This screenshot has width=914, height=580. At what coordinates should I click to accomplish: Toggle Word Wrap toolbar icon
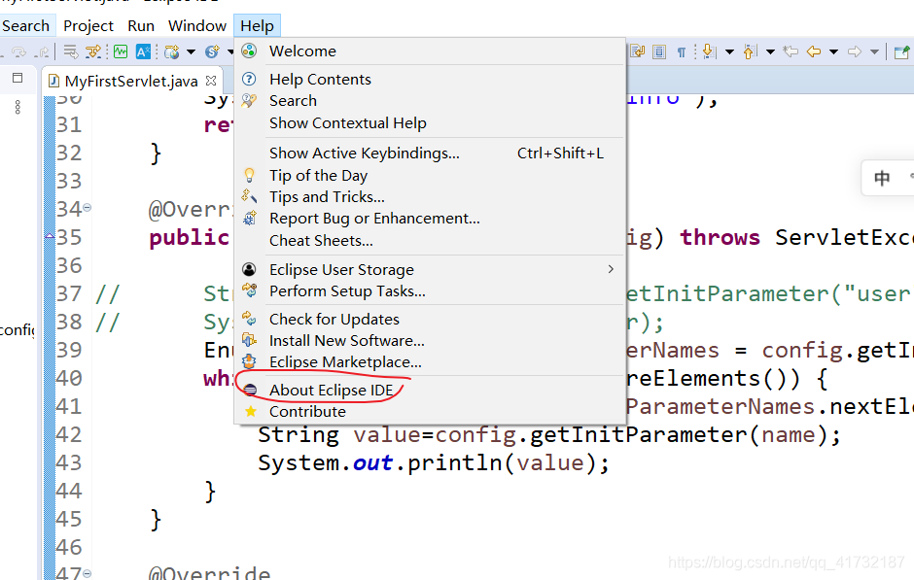[637, 51]
